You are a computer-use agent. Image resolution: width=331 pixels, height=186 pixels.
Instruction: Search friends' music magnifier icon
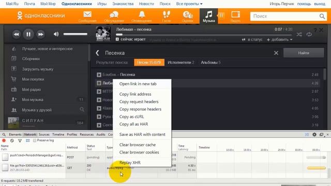[x=82, y=110]
